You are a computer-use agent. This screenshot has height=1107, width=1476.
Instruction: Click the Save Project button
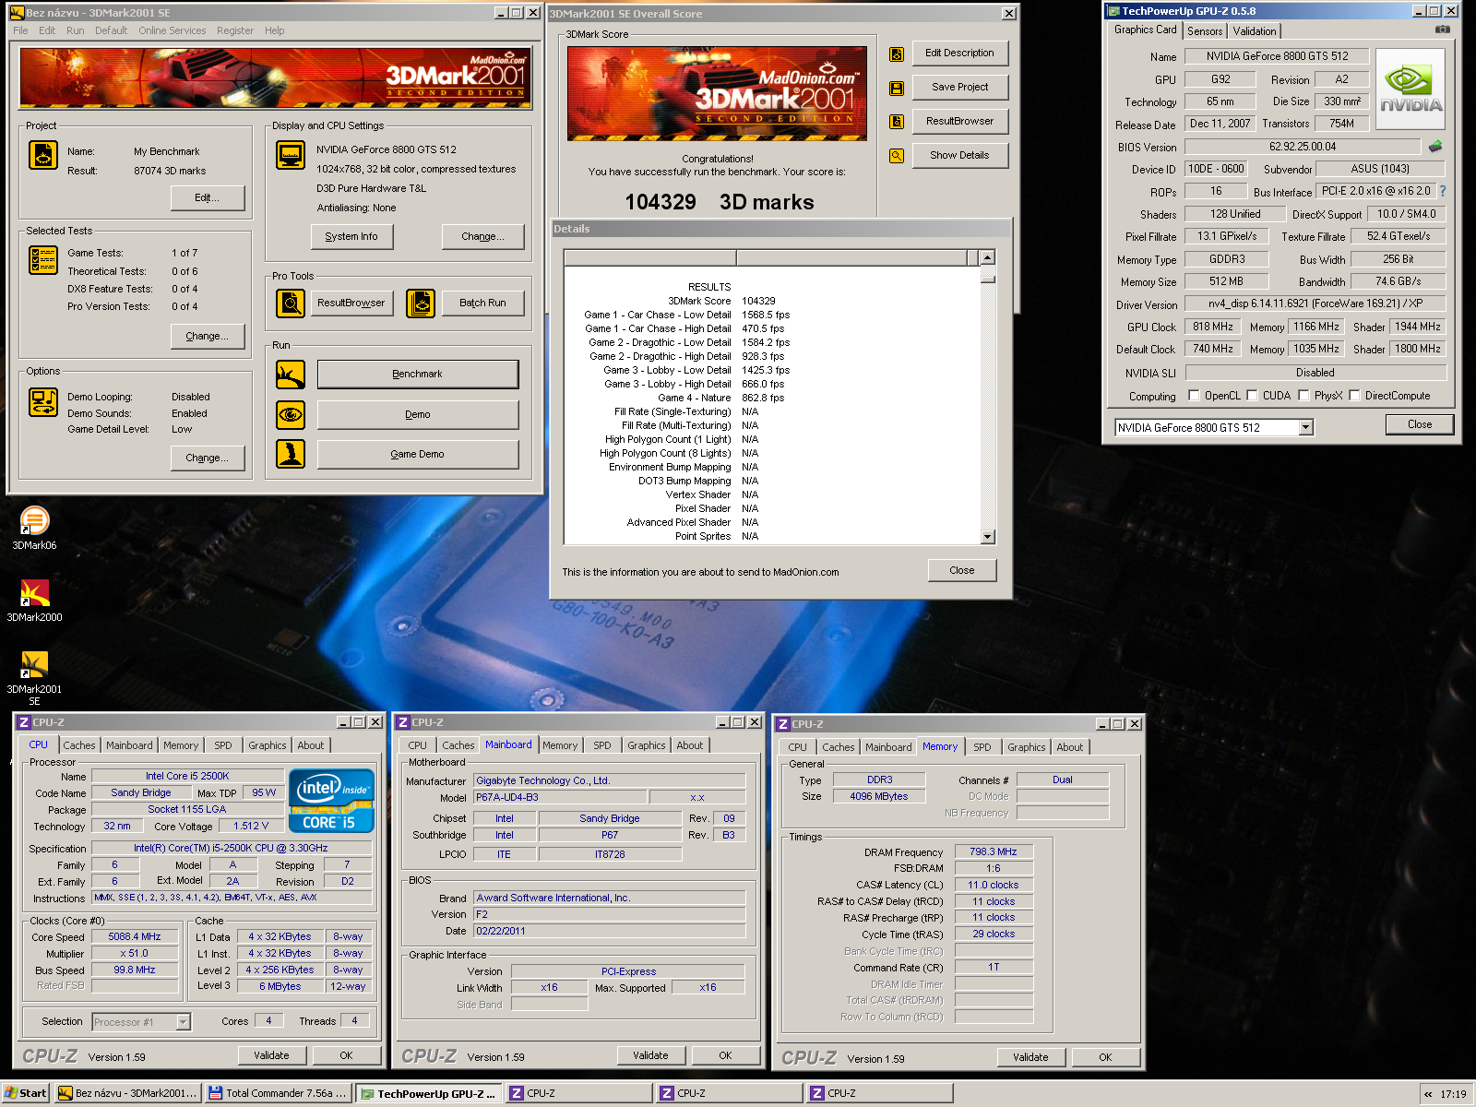959,88
